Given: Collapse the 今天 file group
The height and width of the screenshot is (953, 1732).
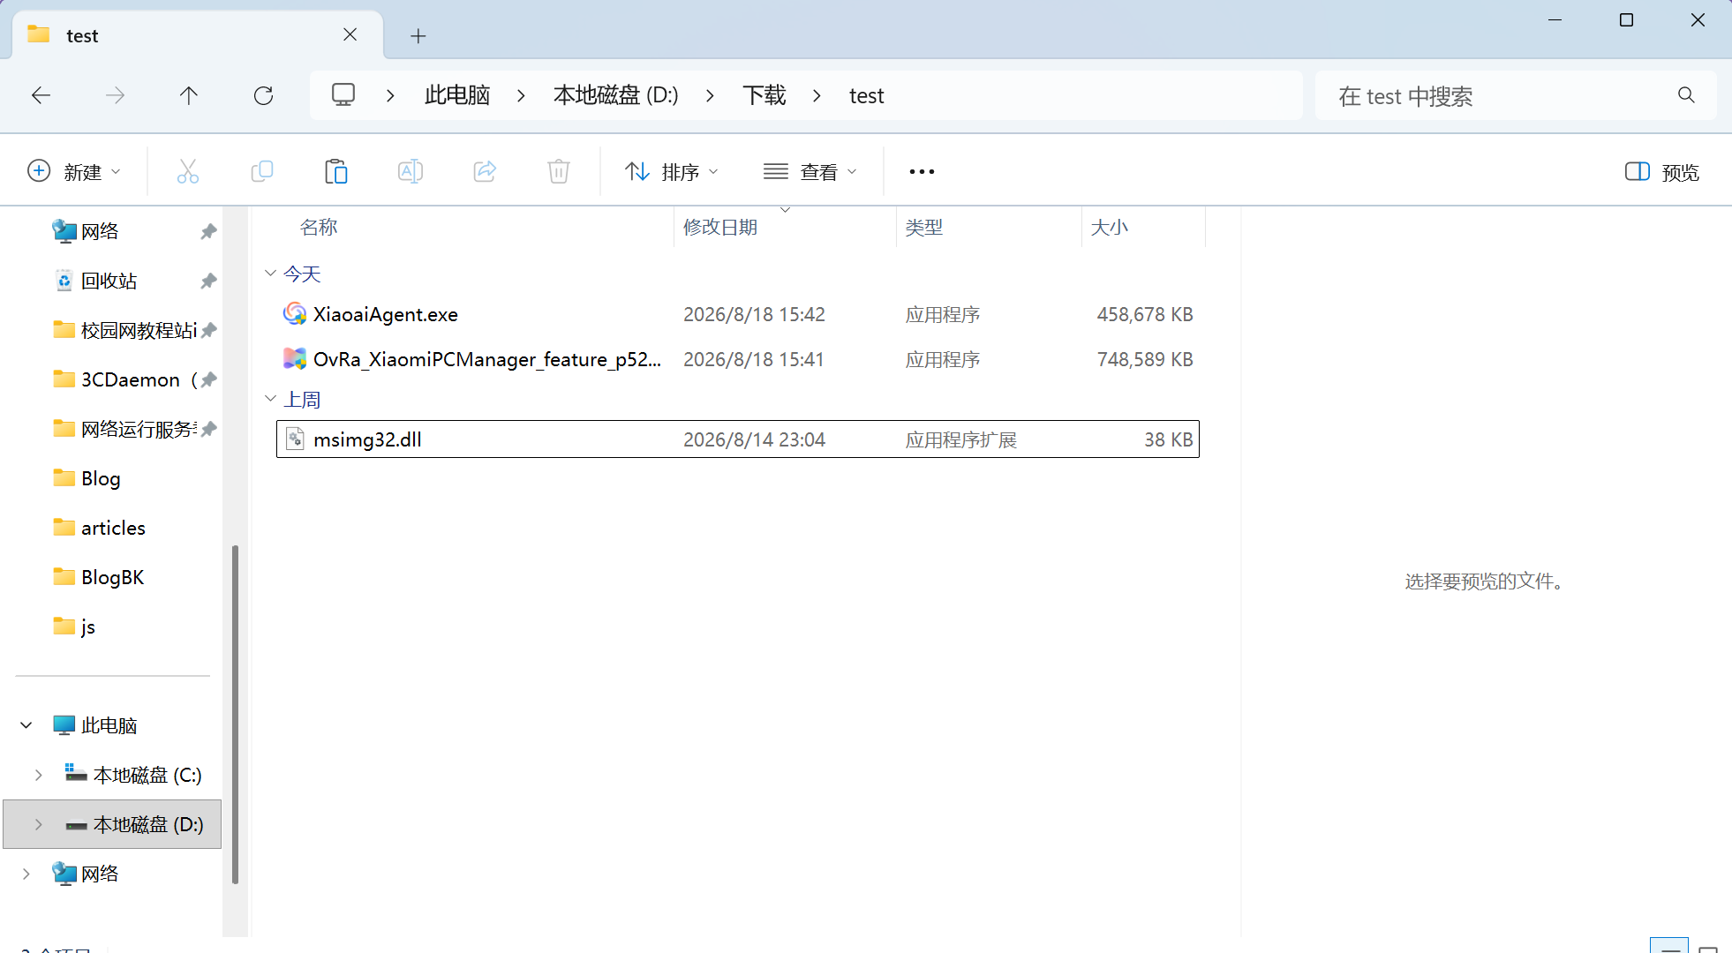Looking at the screenshot, I should coord(270,274).
